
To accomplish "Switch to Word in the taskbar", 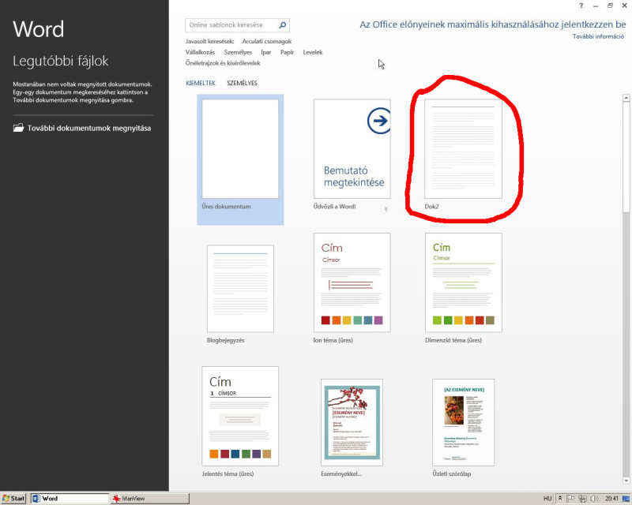I will pos(70,499).
